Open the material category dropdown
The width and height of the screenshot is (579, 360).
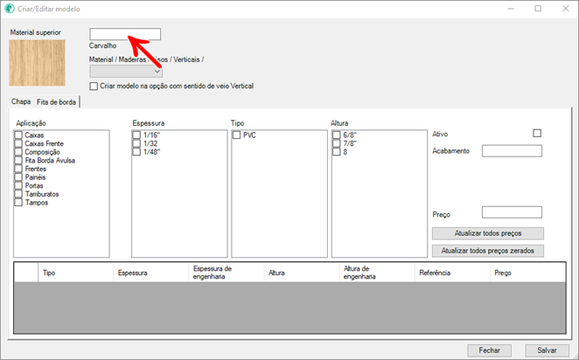pos(126,71)
